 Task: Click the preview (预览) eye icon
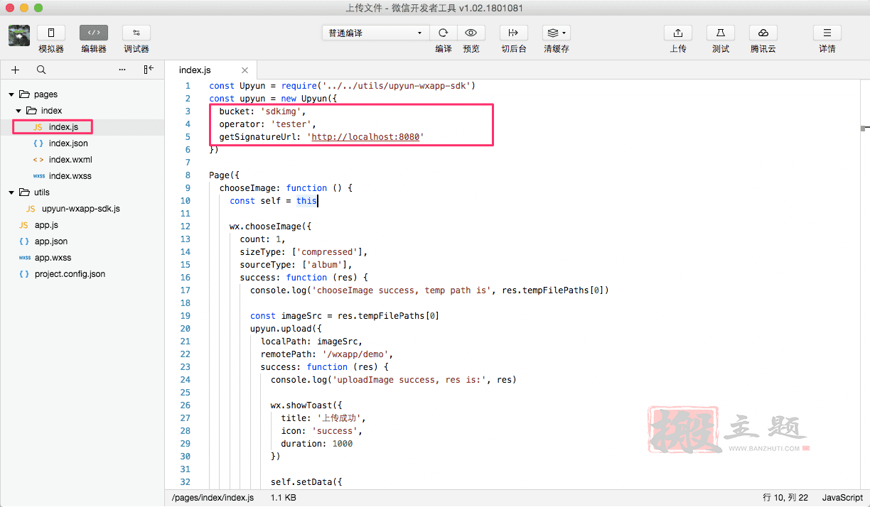(x=471, y=33)
